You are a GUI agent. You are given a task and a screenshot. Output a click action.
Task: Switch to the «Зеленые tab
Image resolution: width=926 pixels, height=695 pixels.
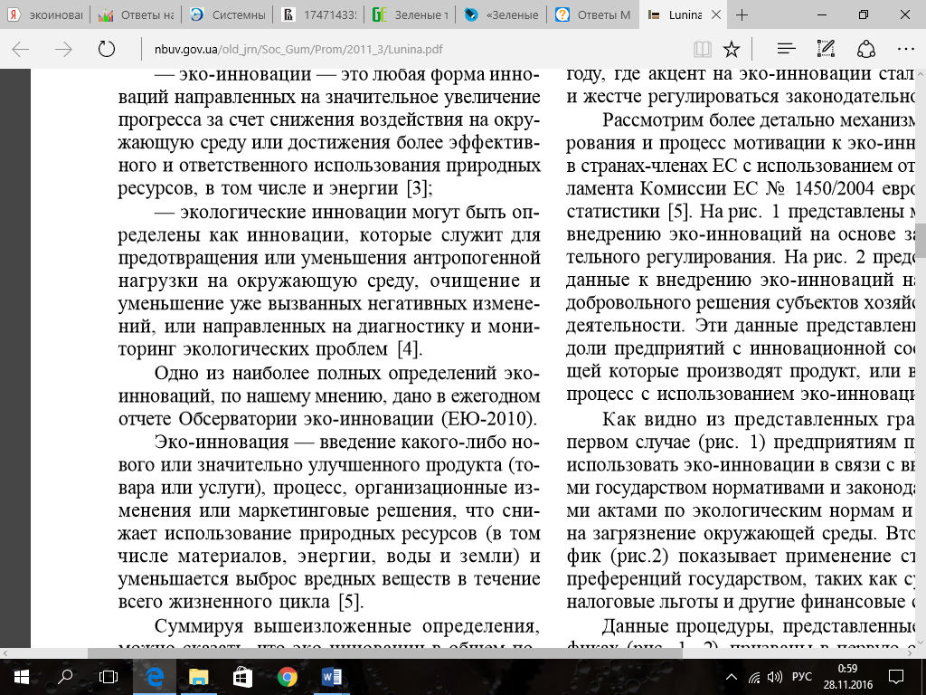point(503,14)
